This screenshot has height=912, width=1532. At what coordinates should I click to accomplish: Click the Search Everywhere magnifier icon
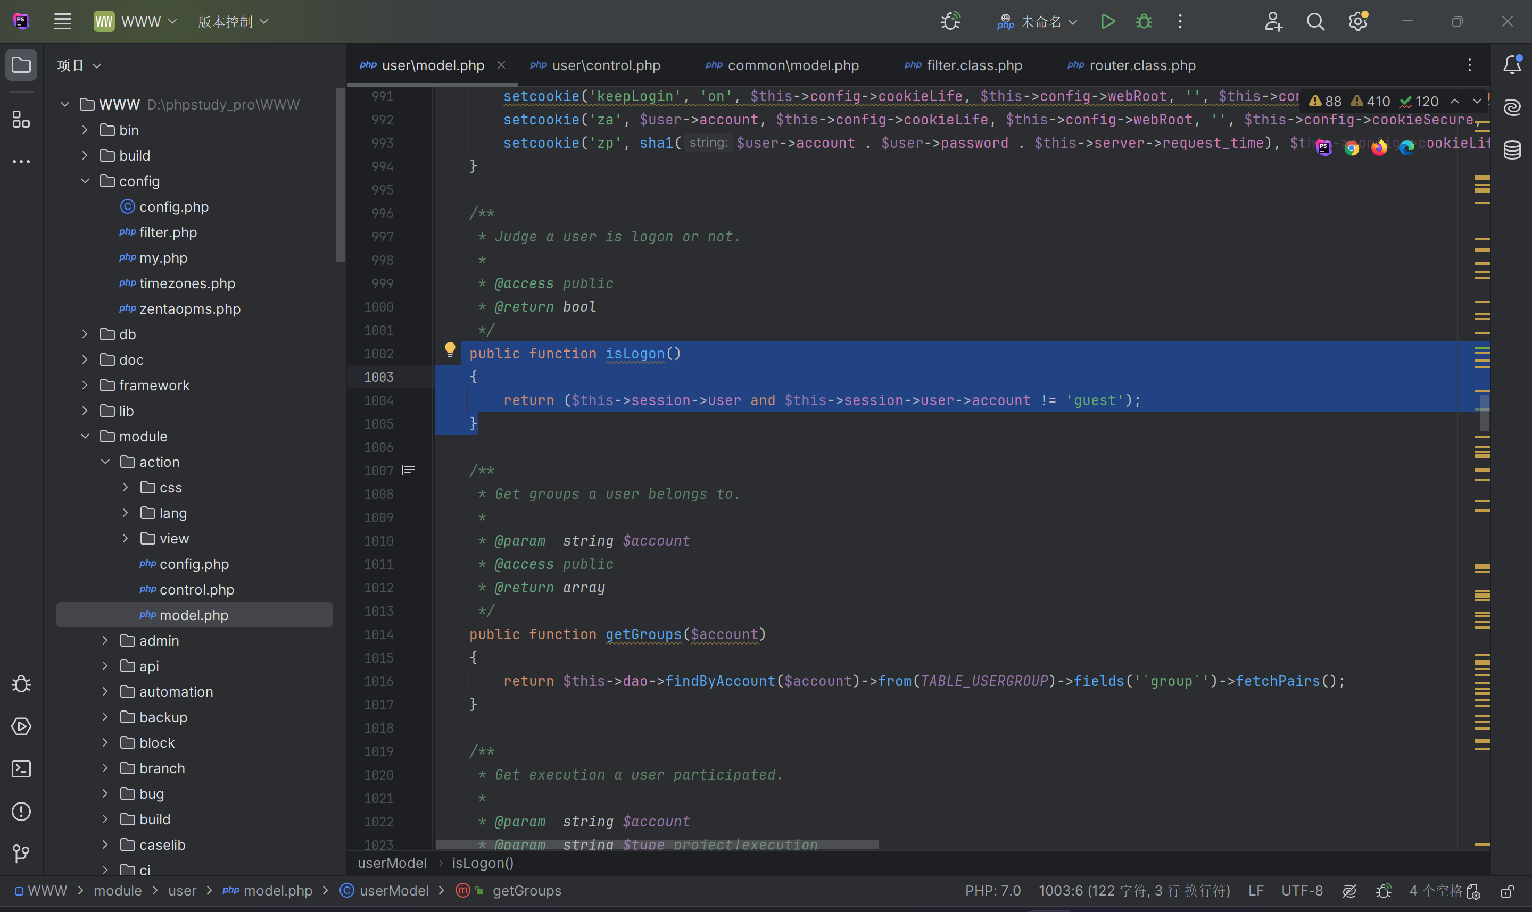[1315, 21]
